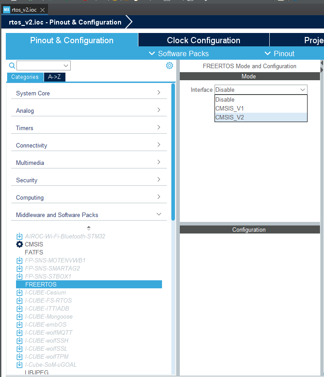Select FATFS in middleware list
Image resolution: width=324 pixels, height=377 pixels.
coord(34,253)
